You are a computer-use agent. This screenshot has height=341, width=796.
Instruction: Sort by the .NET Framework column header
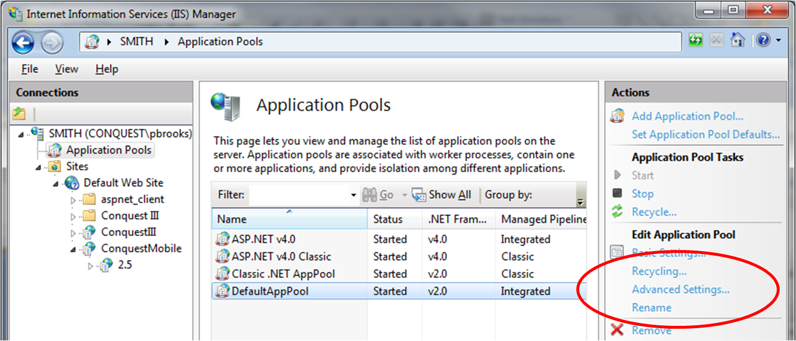458,219
